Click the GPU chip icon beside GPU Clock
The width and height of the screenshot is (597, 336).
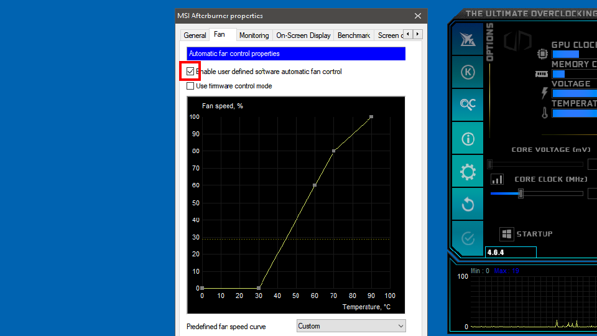tap(542, 54)
